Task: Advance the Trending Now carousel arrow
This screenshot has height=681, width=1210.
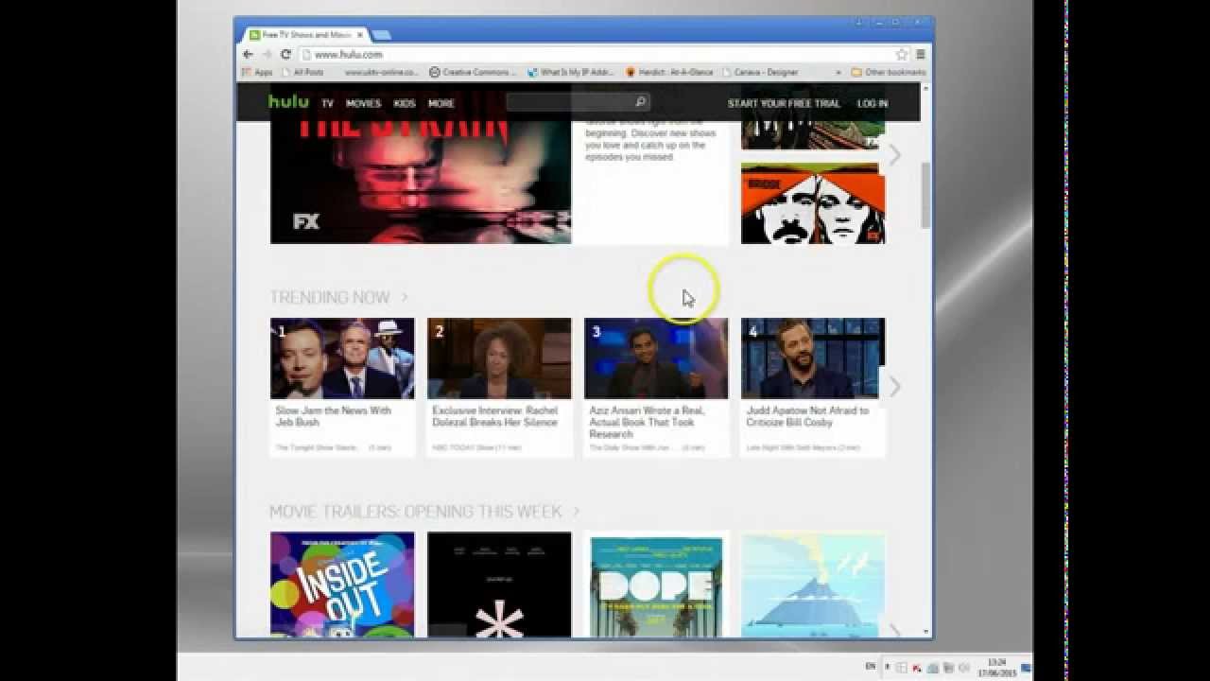Action: point(894,386)
